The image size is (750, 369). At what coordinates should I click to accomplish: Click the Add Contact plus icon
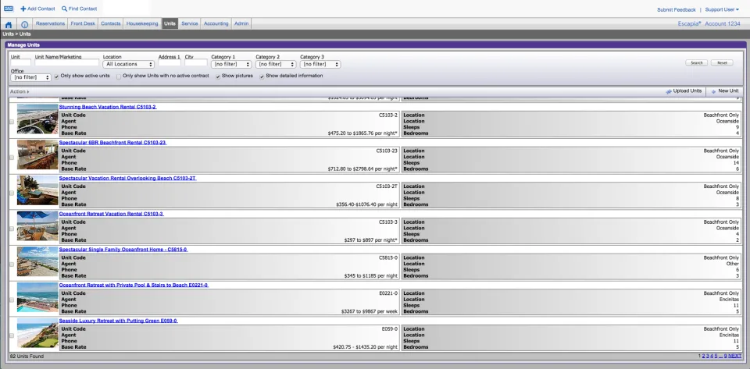point(23,9)
